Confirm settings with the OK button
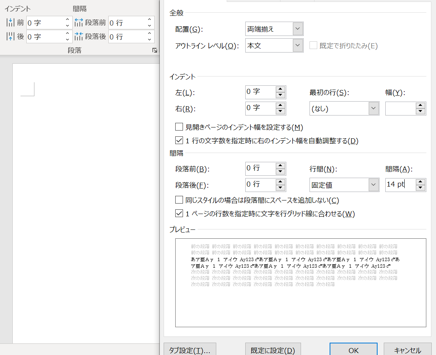436x355 pixels. (353, 350)
